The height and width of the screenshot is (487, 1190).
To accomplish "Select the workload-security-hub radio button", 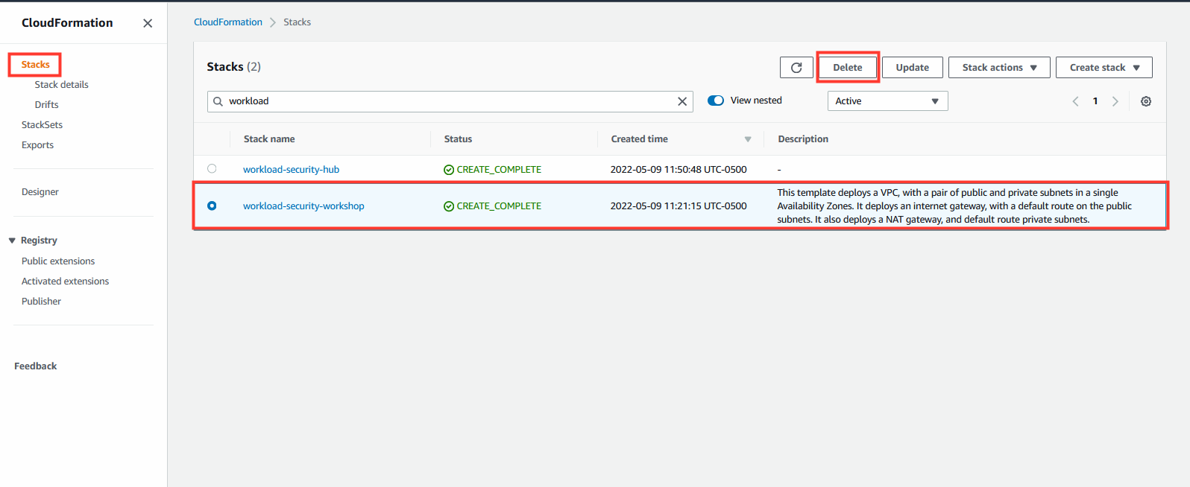I will pos(212,169).
